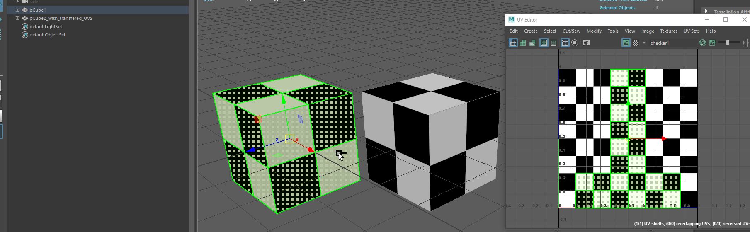
Task: Adjust the image dimming slider
Action: pos(728,43)
